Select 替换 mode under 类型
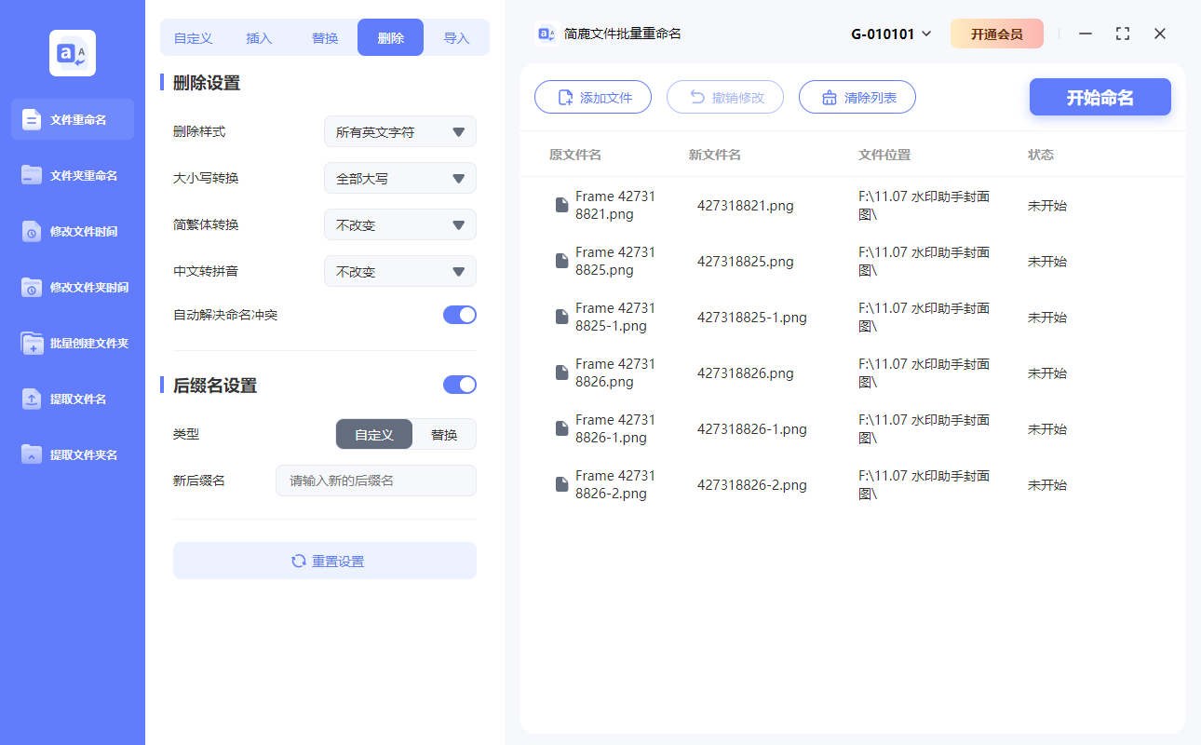 [x=444, y=434]
